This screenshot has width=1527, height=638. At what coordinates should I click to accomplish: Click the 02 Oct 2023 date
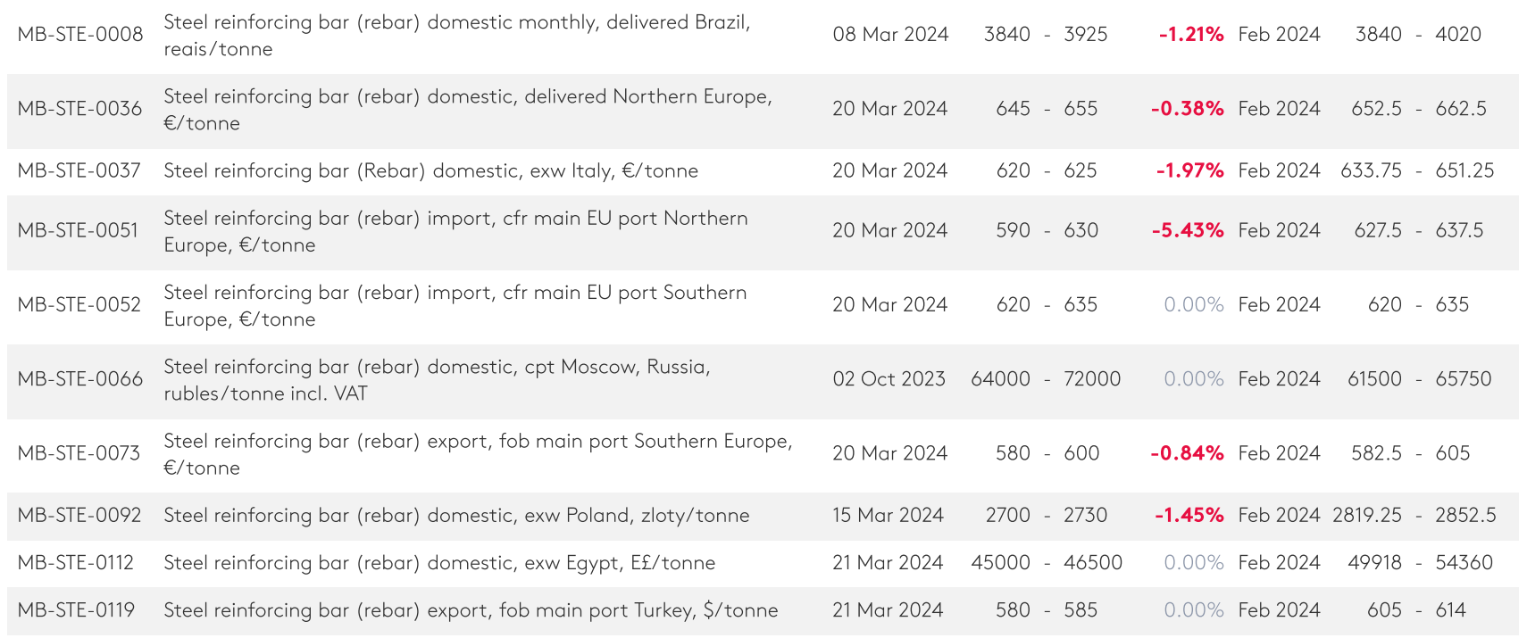889,379
